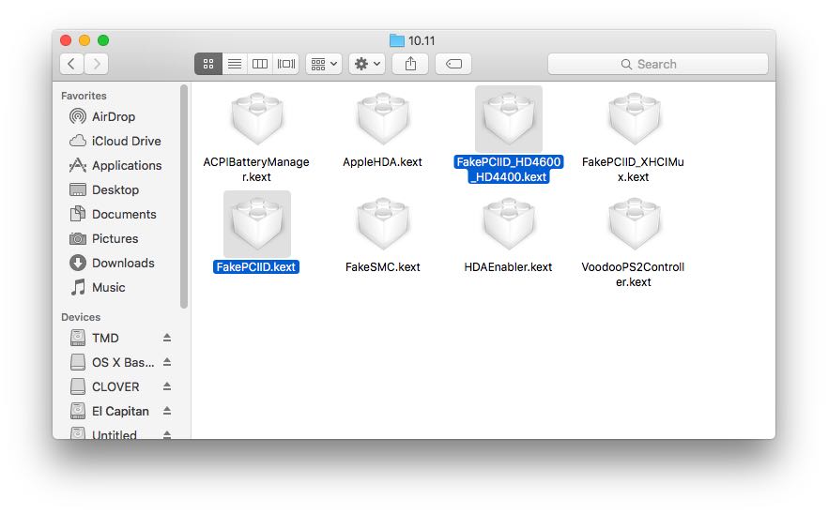Select the FakeSMC.kext icon
The image size is (828, 514).
[383, 224]
